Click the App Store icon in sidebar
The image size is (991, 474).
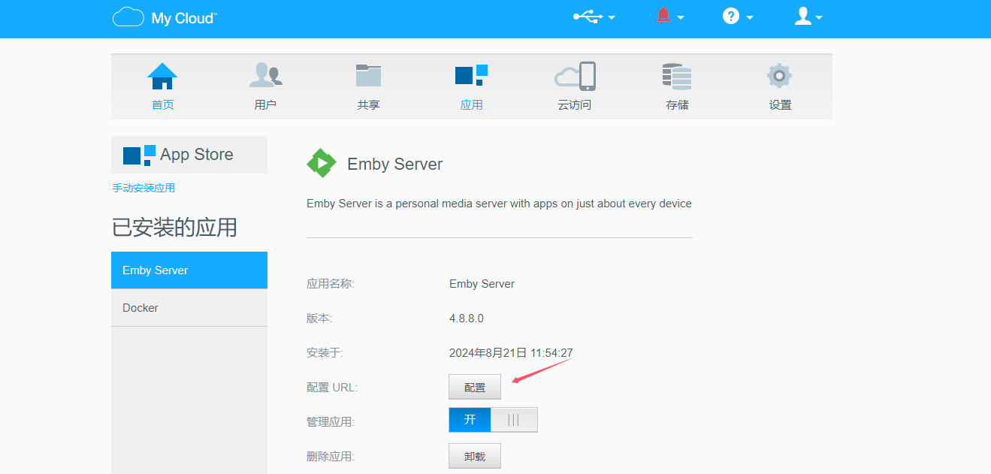point(139,155)
